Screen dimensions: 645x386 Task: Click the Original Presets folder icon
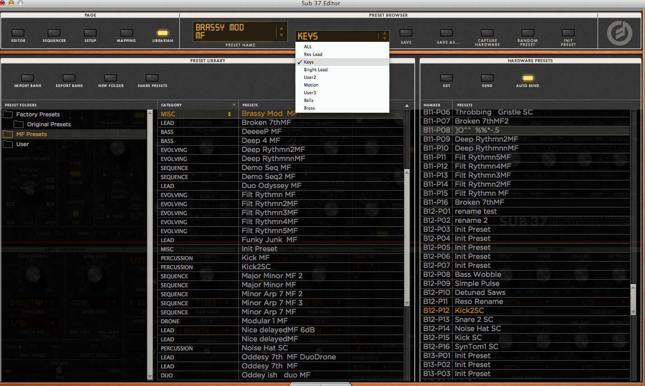click(x=19, y=124)
